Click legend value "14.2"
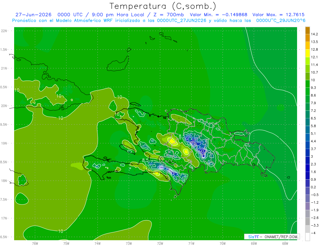Viewport: 320px width, 247px height. (315, 34)
